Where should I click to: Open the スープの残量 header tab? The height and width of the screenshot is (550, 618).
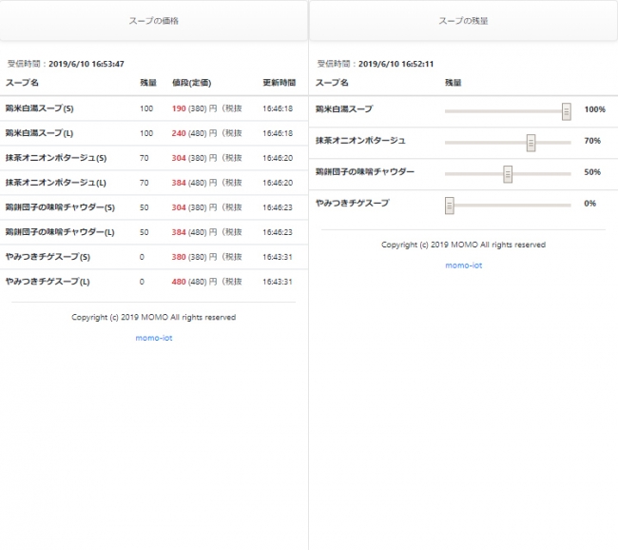point(463,20)
